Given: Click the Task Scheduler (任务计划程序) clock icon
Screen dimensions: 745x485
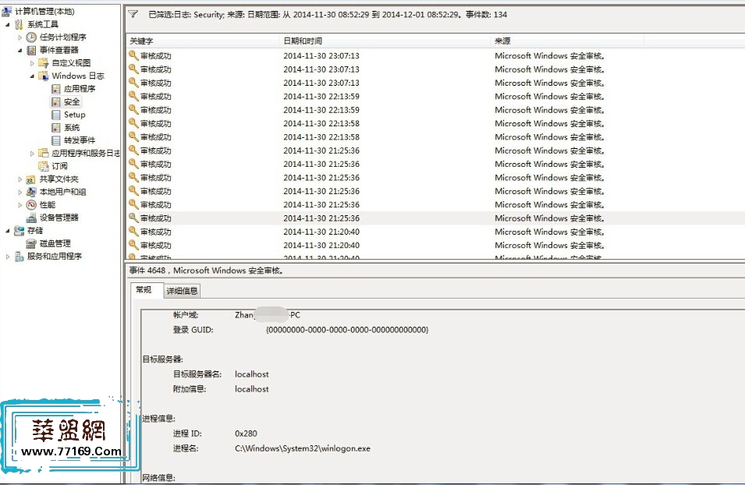Looking at the screenshot, I should click(x=31, y=37).
